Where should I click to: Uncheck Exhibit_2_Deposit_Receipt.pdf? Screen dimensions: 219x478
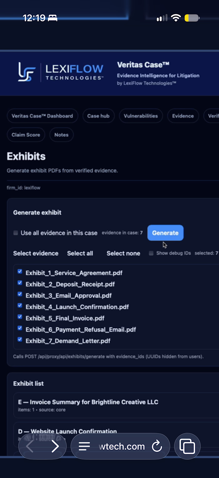point(20,283)
